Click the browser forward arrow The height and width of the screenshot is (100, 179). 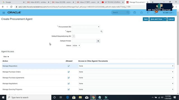coord(7,7)
